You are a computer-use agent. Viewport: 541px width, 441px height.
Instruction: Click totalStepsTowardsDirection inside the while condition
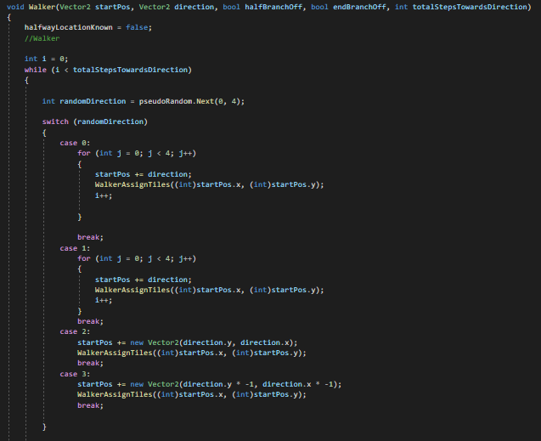pos(132,70)
